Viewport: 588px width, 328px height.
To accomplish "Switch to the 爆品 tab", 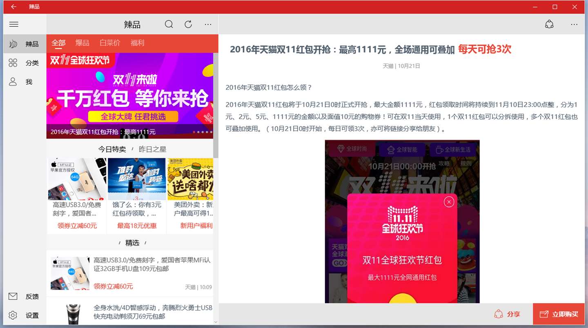I will [x=82, y=43].
